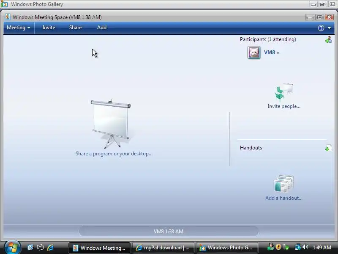This screenshot has width=338, height=254.
Task: Maximize the Windows Meeting Space window
Action: click(x=319, y=17)
